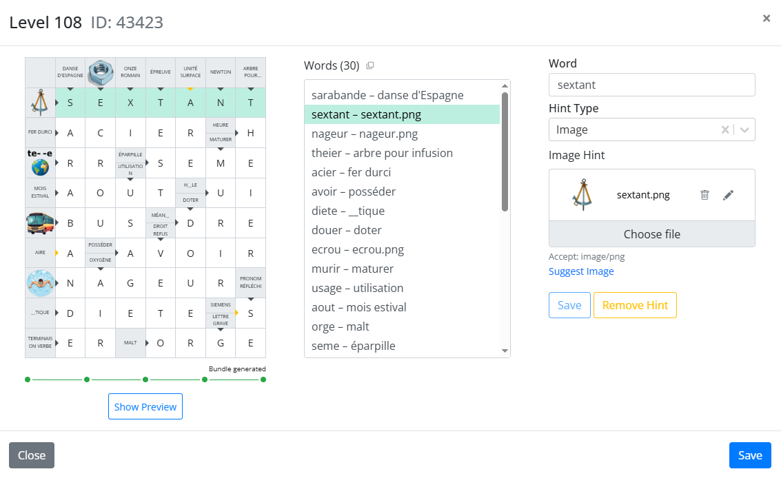Click the last green progress step dot
The width and height of the screenshot is (781, 478).
(x=263, y=380)
